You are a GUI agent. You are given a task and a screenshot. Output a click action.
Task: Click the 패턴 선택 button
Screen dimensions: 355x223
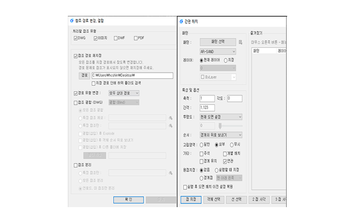point(218,41)
